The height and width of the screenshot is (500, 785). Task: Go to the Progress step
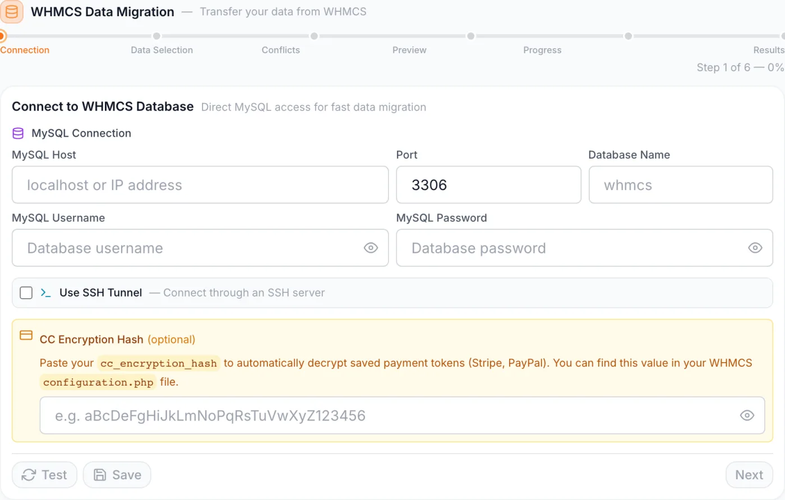[x=542, y=50]
